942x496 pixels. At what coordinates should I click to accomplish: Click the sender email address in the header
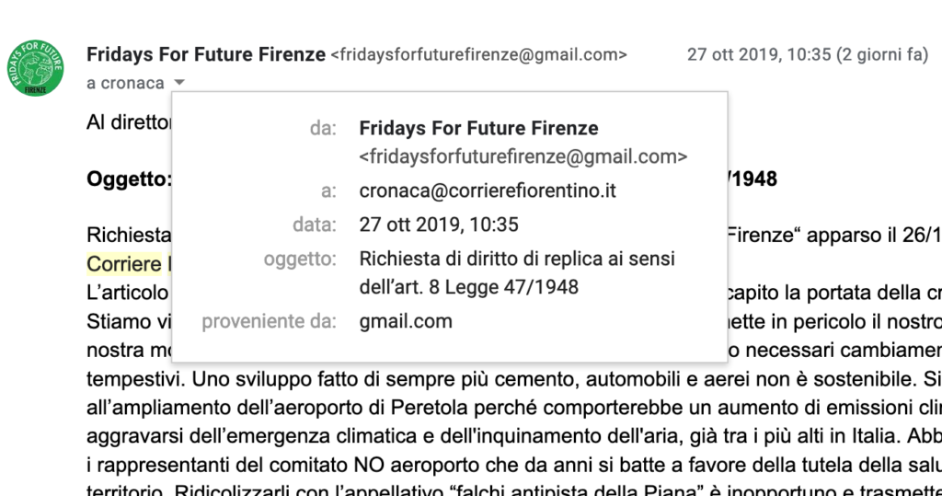478,54
